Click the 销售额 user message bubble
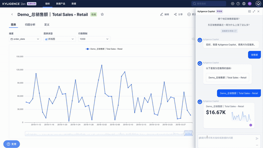The image size is (263, 148). [x=254, y=55]
